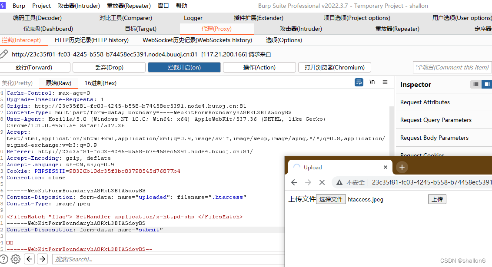
Task: Click the 搜索(Search) input field
Action: 168,259
